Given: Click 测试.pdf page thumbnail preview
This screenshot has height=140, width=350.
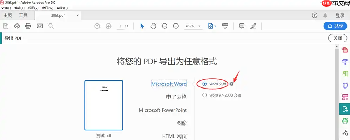Looking at the screenshot, I should click(104, 105).
